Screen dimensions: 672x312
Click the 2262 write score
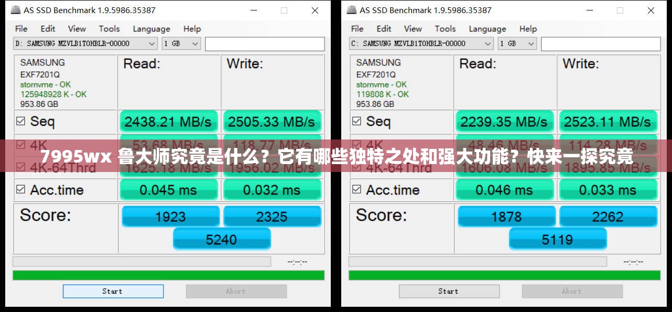coord(608,216)
